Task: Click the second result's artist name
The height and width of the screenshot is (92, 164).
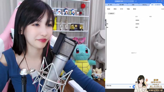Action: [x=137, y=24]
